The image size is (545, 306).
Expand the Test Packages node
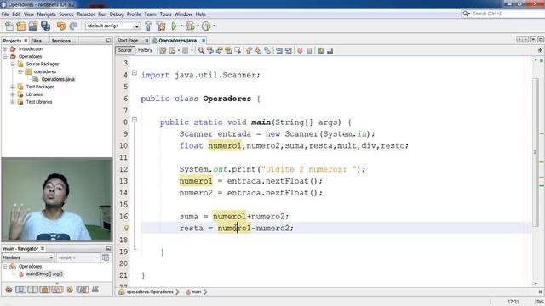tap(13, 87)
